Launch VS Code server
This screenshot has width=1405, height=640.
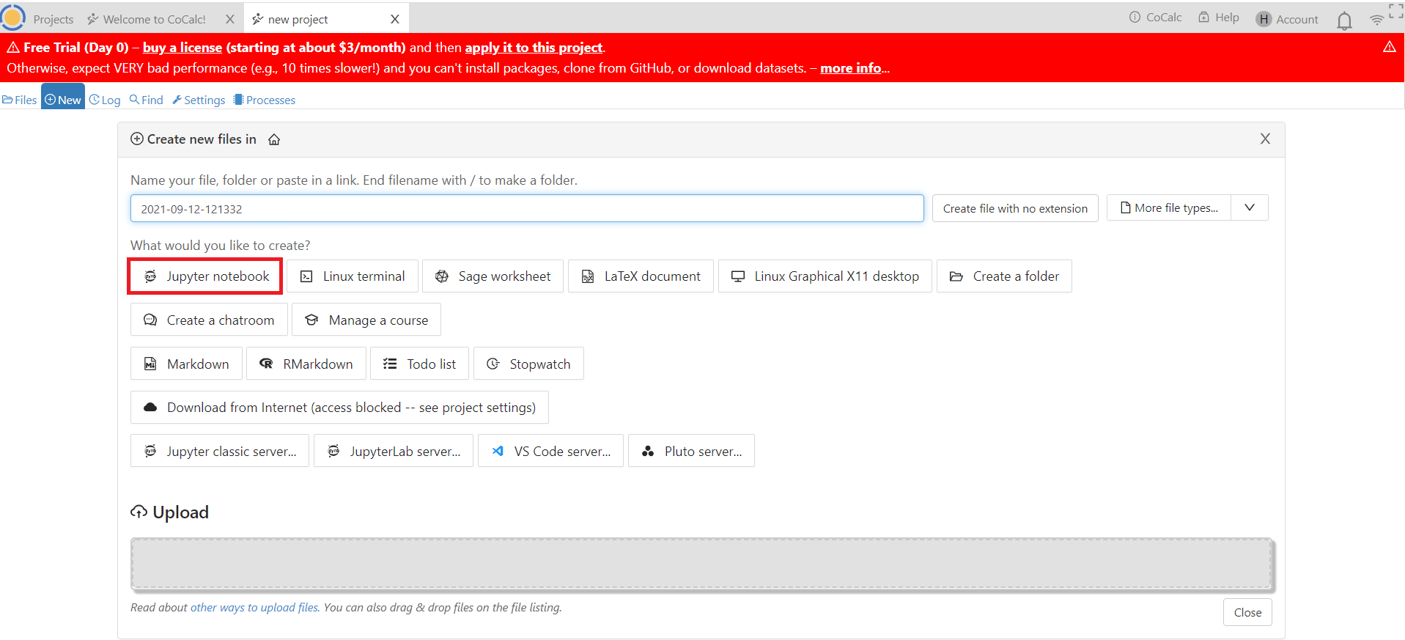coord(550,452)
